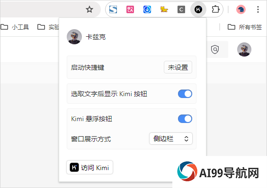Bookmark this page with the star icon
Screen dimensions: 267x188
pos(89,9)
